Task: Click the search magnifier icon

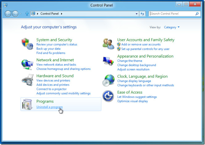Action: 197,14
